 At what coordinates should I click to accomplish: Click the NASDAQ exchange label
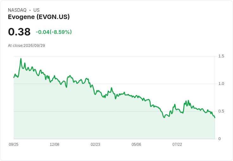tap(17, 10)
